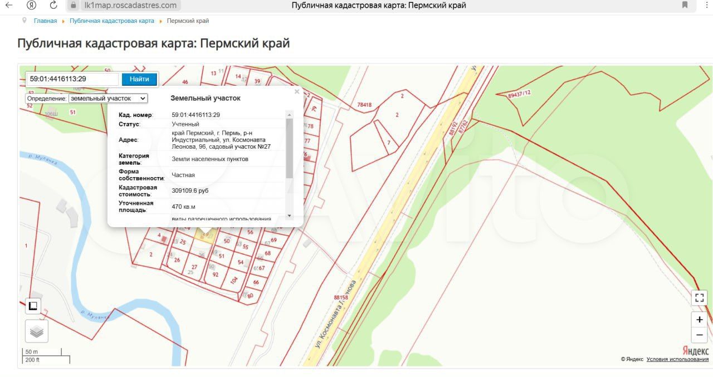Open the ruler measurement tool on the map

coord(33,306)
